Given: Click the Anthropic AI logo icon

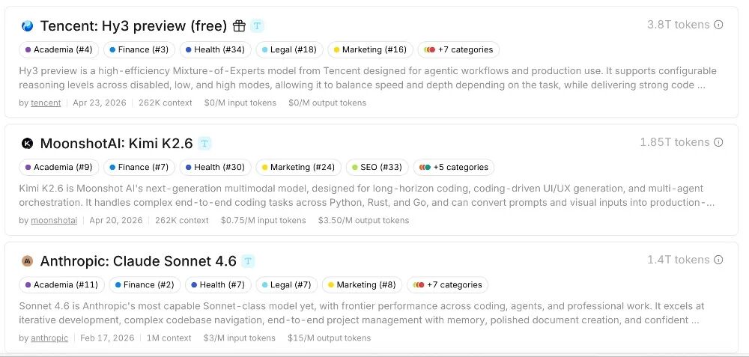Looking at the screenshot, I should [x=27, y=261].
